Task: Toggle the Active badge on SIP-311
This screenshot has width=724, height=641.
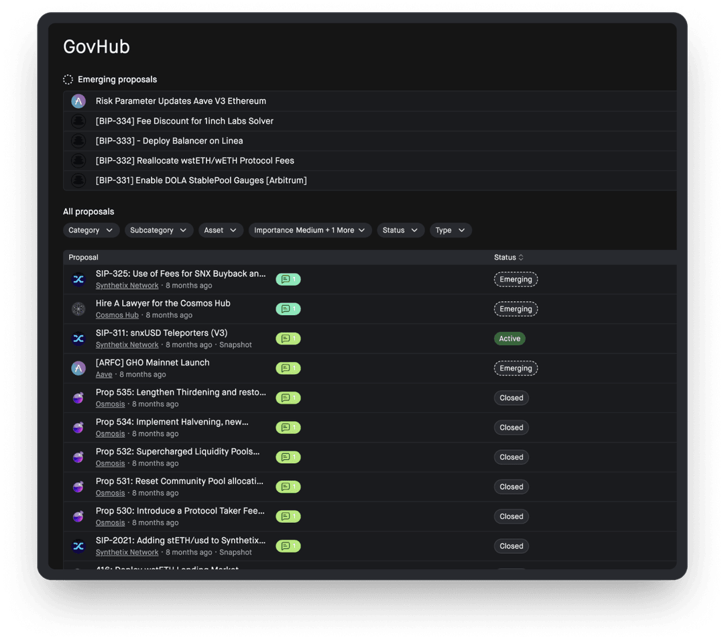Action: 509,338
